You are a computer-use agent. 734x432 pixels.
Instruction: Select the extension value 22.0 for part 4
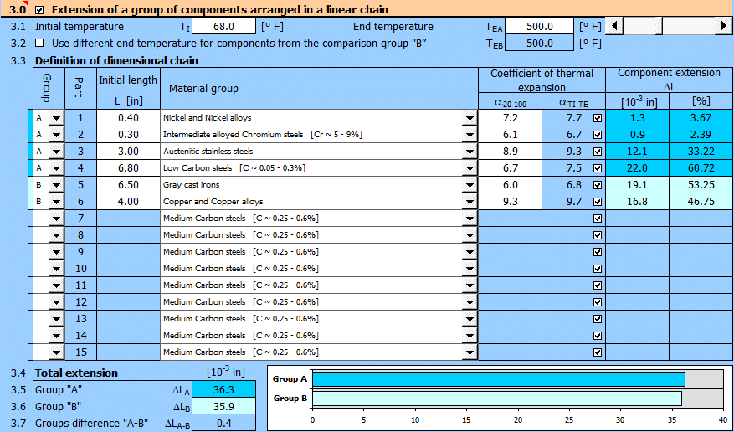pos(637,168)
